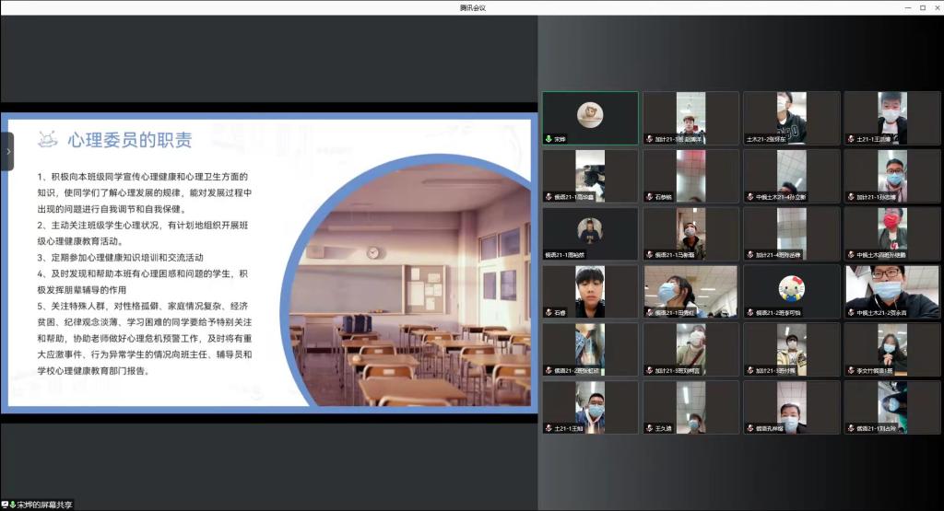Click the muted mic icon beside 王久路
944x511 pixels.
[x=648, y=428]
